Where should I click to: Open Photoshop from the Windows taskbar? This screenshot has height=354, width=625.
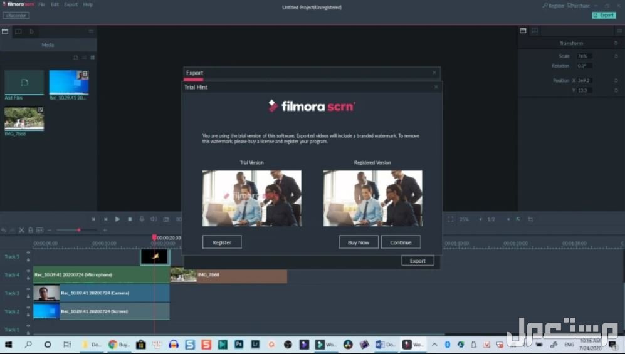[x=239, y=345]
